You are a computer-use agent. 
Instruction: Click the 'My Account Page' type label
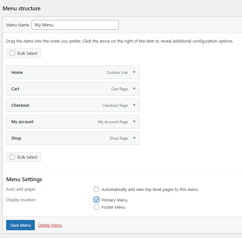click(x=113, y=122)
